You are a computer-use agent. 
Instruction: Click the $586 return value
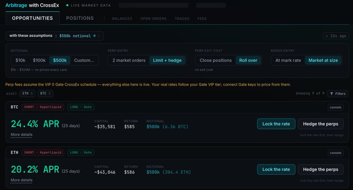click(x=129, y=172)
